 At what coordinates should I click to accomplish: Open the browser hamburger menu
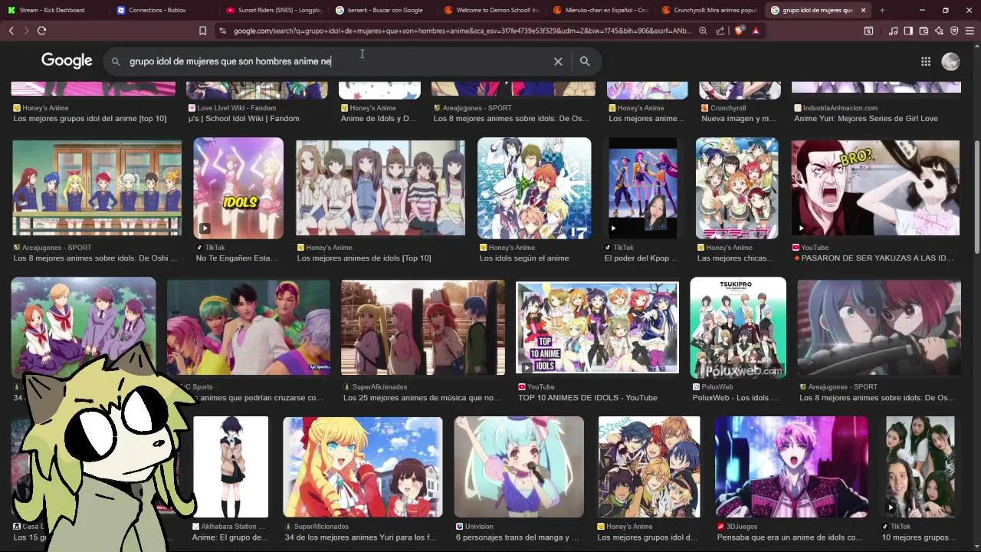tap(970, 31)
